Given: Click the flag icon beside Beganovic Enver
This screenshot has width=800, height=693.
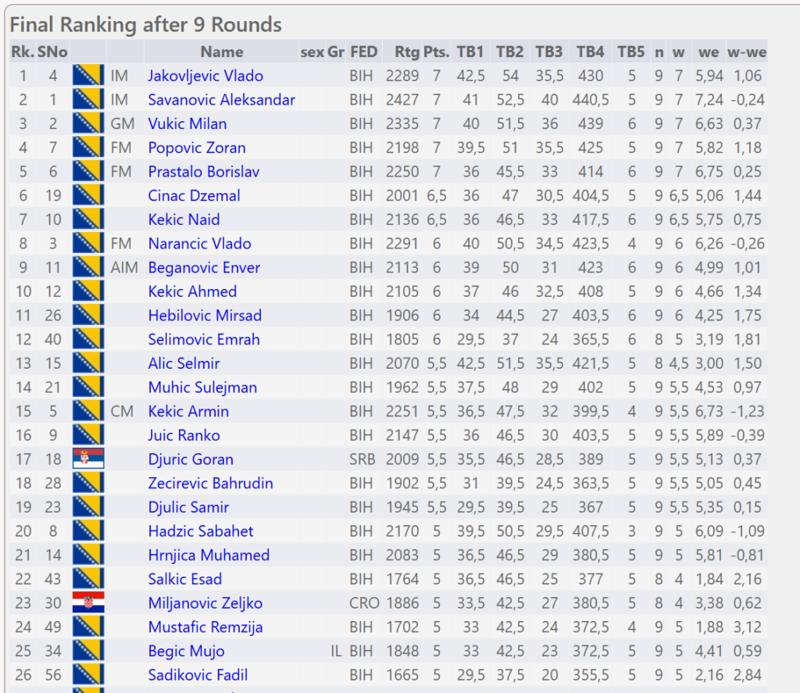Looking at the screenshot, I should (x=88, y=267).
